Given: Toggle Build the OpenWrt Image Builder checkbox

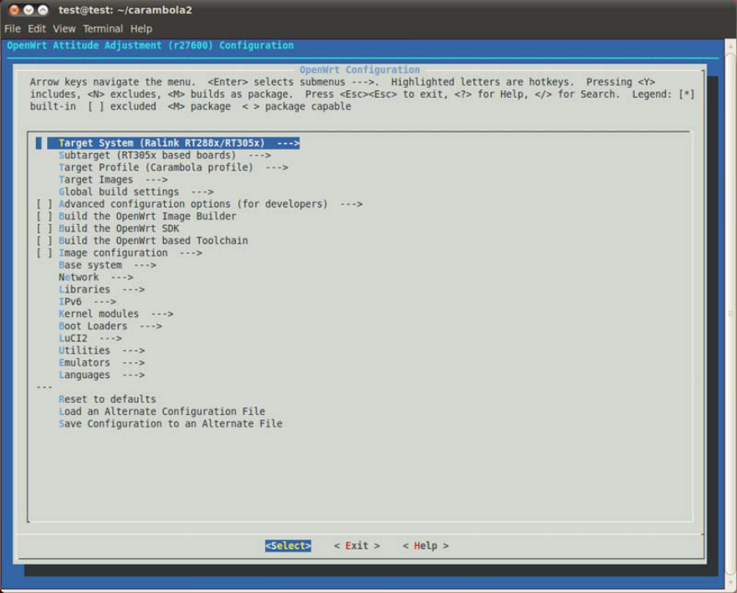Looking at the screenshot, I should pyautogui.click(x=44, y=217).
